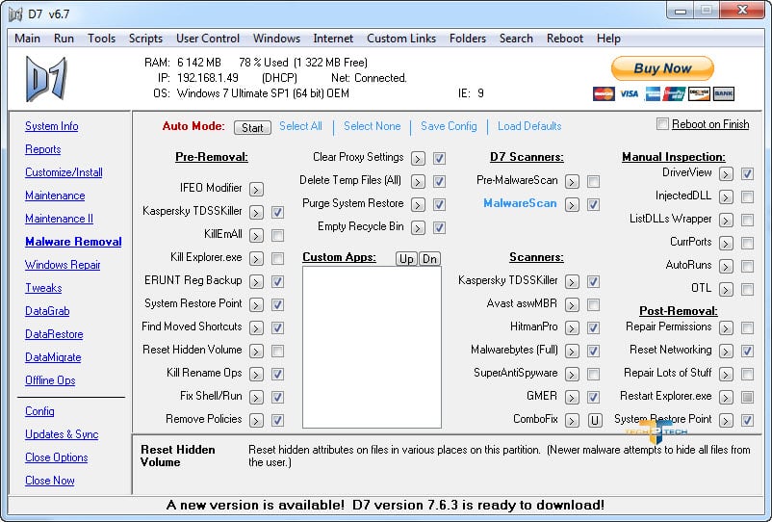Run Avast aswMBR arrow button
The image size is (772, 522).
(x=572, y=305)
